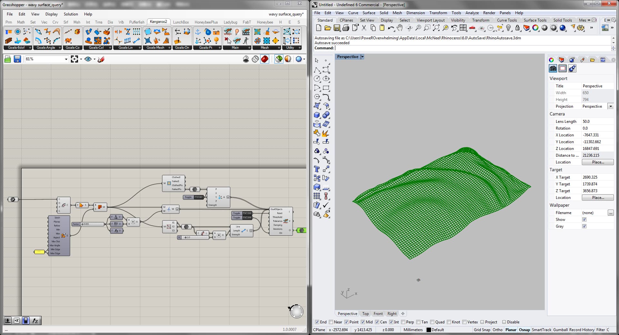Click the red preview-selected icon in Grasshopper
Screen dimensions: 619x335
click(x=265, y=59)
